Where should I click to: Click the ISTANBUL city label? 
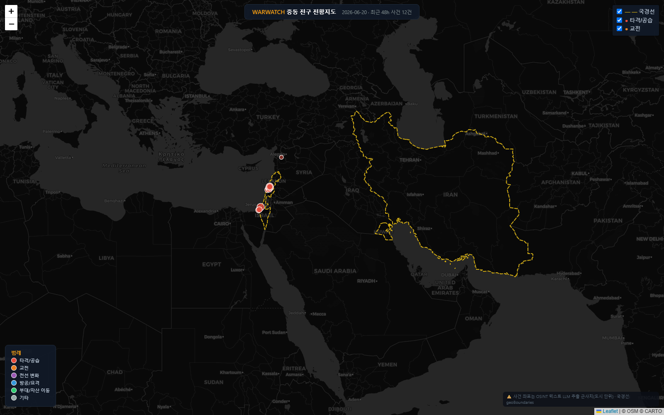coord(197,96)
